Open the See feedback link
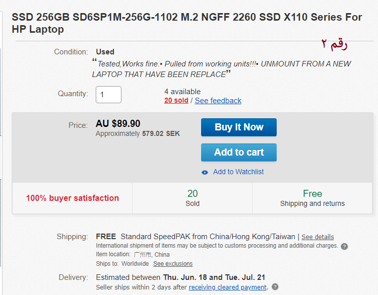Image resolution: width=378 pixels, height=295 pixels. [218, 101]
